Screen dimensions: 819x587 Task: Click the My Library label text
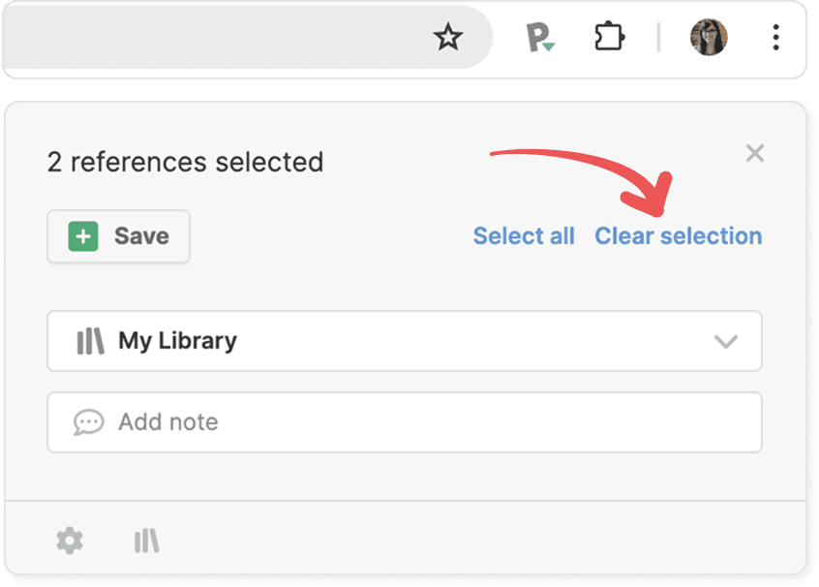[x=177, y=341]
